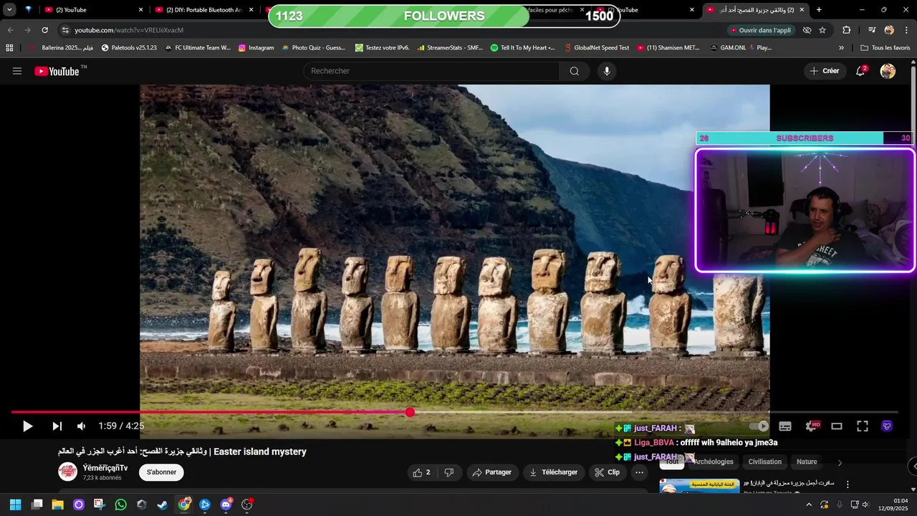The height and width of the screenshot is (516, 917).
Task: Open Steam from the taskbar
Action: [x=163, y=505]
